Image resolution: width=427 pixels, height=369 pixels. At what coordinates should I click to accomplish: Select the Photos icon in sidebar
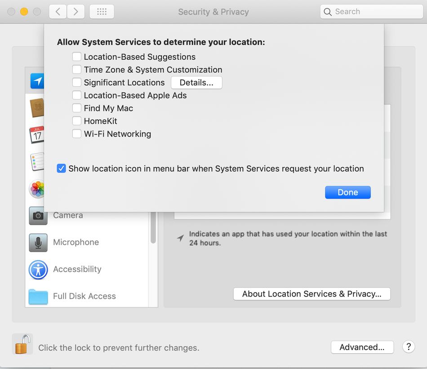click(x=36, y=188)
